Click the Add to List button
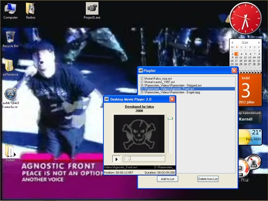The width and height of the screenshot is (268, 201). [167, 179]
